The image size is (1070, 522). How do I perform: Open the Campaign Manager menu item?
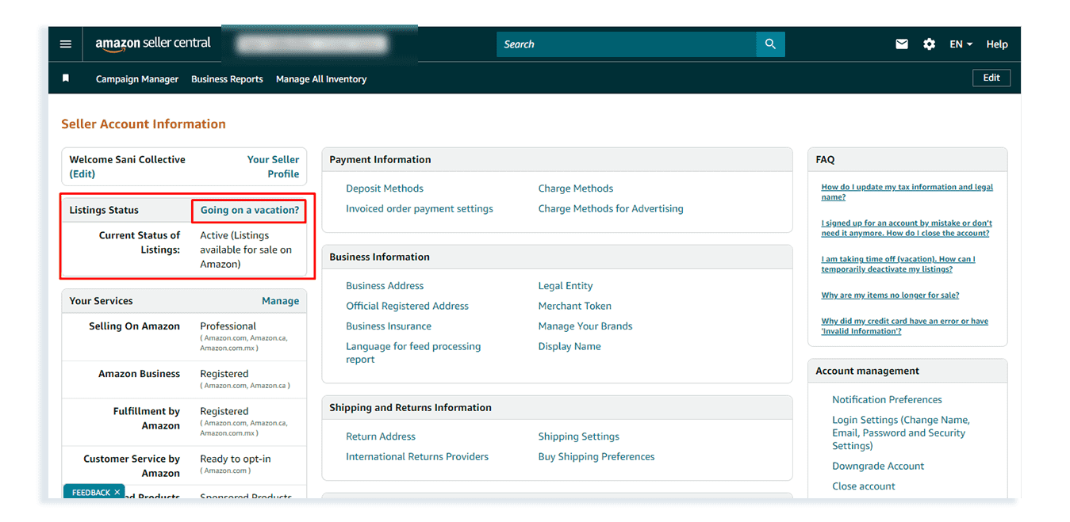136,79
